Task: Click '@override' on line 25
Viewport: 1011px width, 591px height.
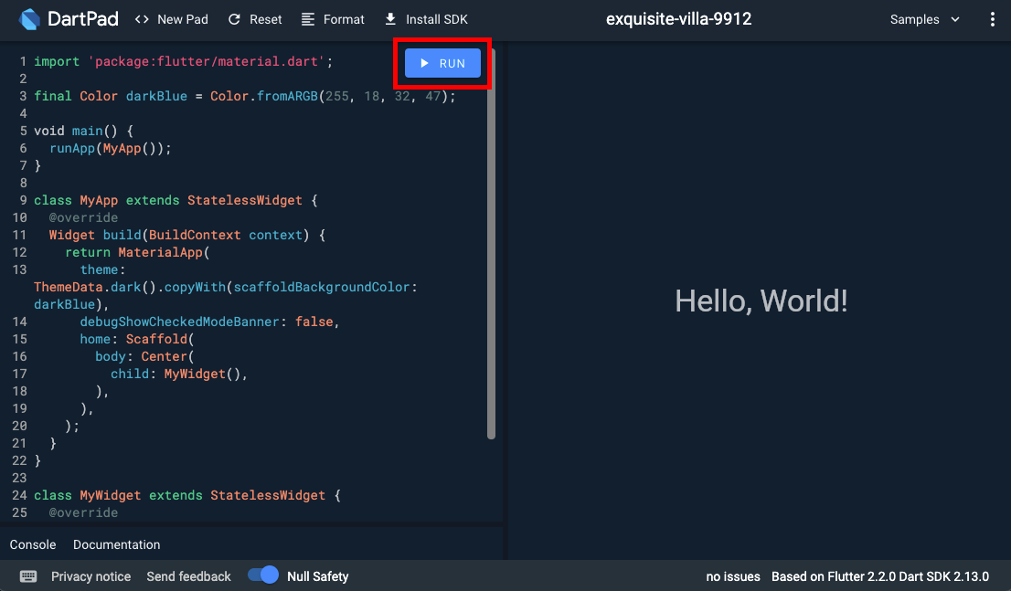Action: click(x=84, y=513)
